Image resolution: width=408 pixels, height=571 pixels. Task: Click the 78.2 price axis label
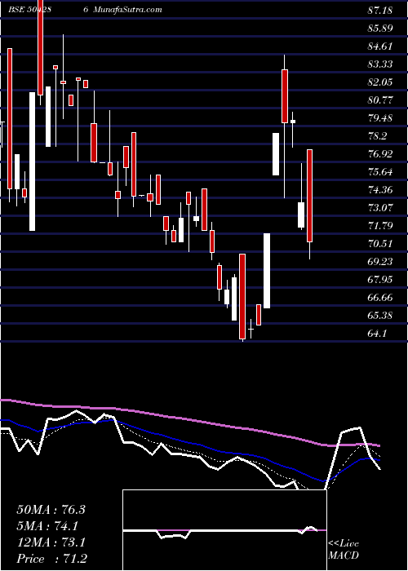(377, 136)
